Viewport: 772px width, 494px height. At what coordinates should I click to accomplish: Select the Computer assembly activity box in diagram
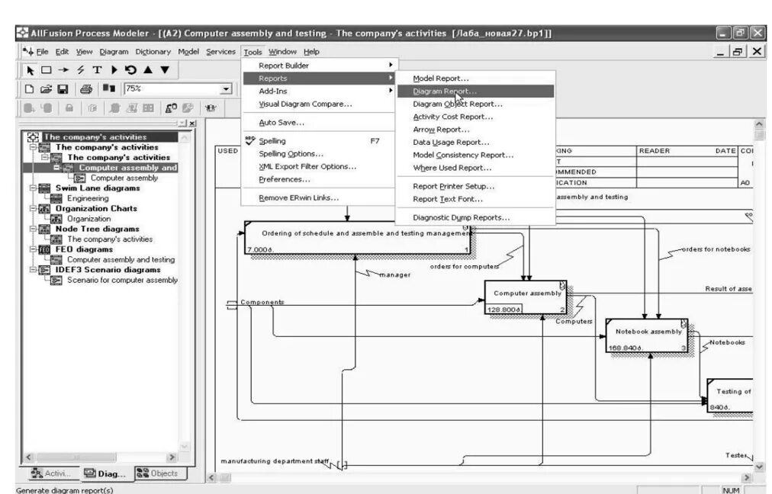click(526, 297)
